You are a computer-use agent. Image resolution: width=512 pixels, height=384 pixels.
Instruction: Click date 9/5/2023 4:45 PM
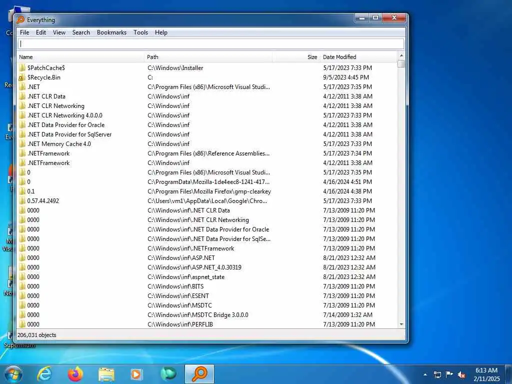pos(346,77)
